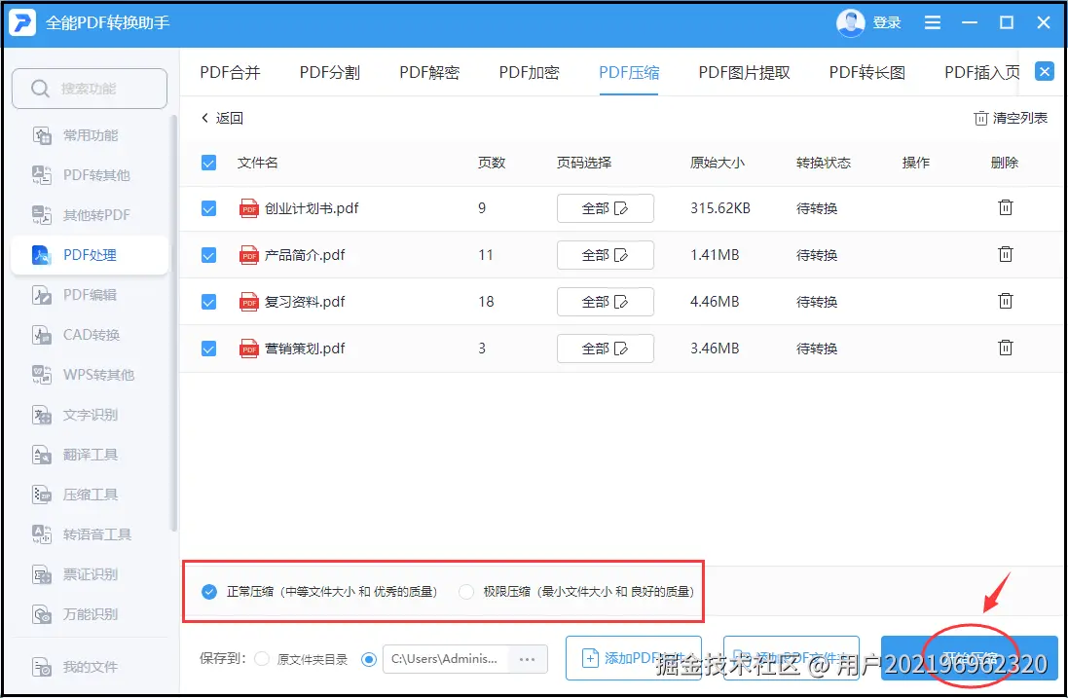Image resolution: width=1068 pixels, height=698 pixels.
Task: Click the search function field
Action: click(x=90, y=89)
